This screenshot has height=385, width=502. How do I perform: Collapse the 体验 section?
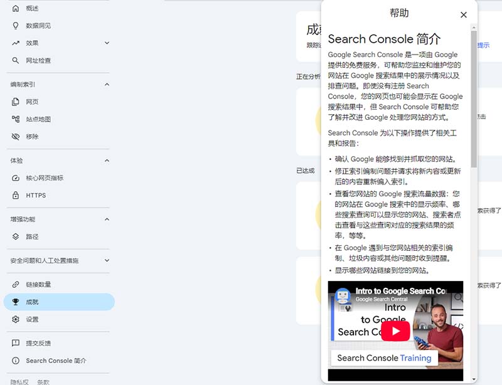[107, 161]
